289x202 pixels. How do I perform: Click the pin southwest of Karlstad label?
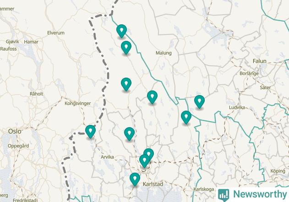coord(135,179)
